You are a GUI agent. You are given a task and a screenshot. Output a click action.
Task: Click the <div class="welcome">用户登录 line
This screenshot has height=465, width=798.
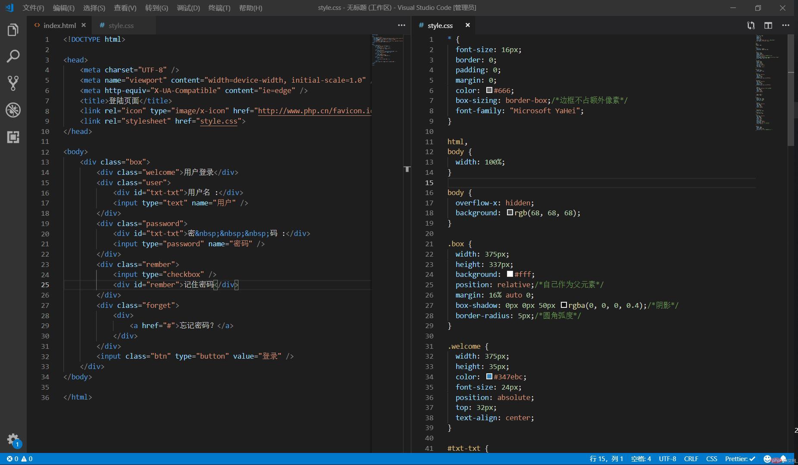(x=167, y=172)
